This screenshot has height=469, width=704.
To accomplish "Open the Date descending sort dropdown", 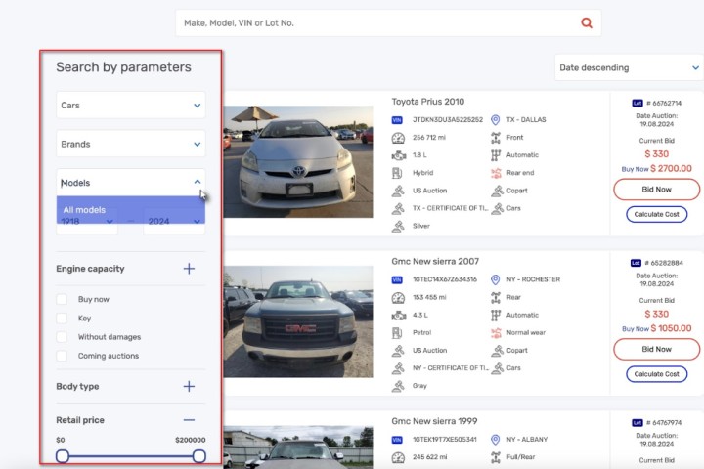I will (629, 67).
